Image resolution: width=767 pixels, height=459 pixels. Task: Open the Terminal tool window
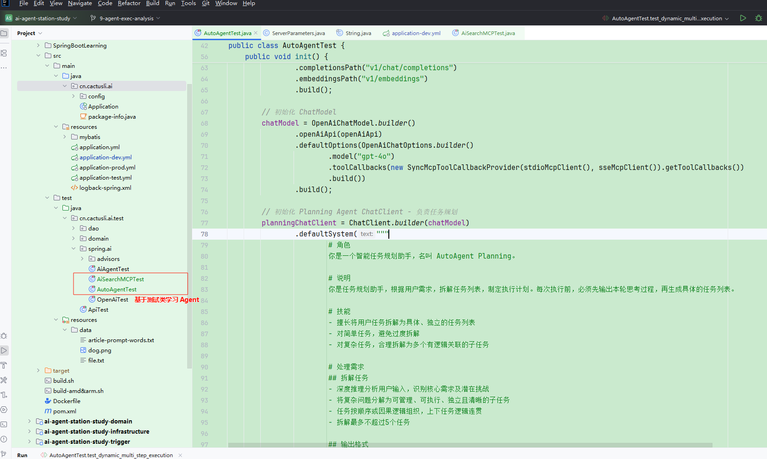tap(4, 424)
